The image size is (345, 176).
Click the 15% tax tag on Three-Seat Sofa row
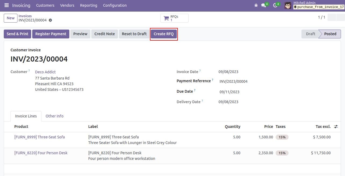pos(282,137)
